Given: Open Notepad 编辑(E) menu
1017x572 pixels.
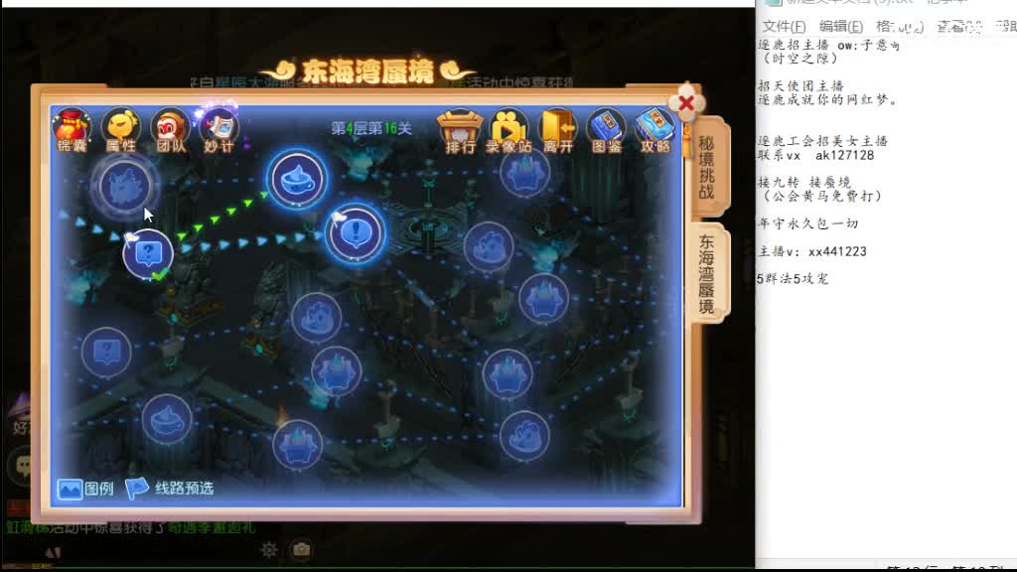Looking at the screenshot, I should click(x=841, y=26).
